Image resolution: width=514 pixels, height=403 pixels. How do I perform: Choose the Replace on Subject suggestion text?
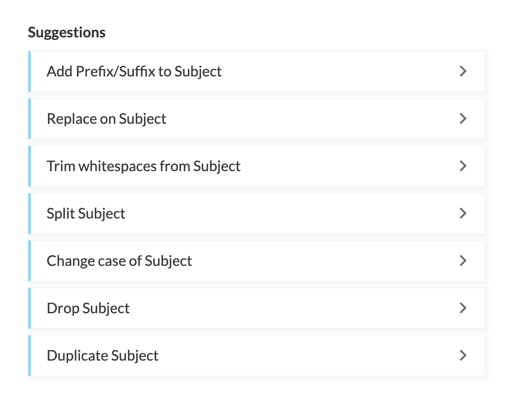[x=106, y=119]
